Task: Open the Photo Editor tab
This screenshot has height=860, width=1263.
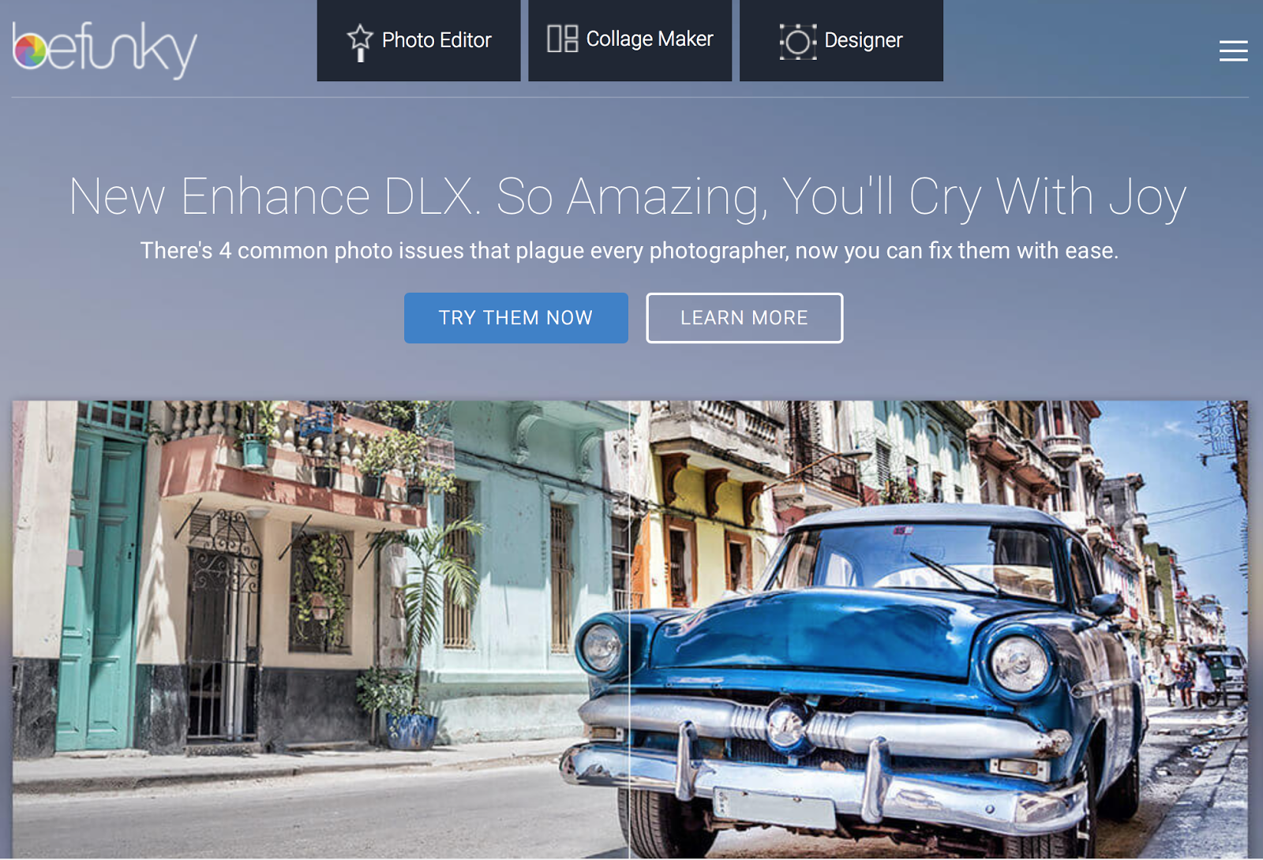Action: [x=418, y=40]
